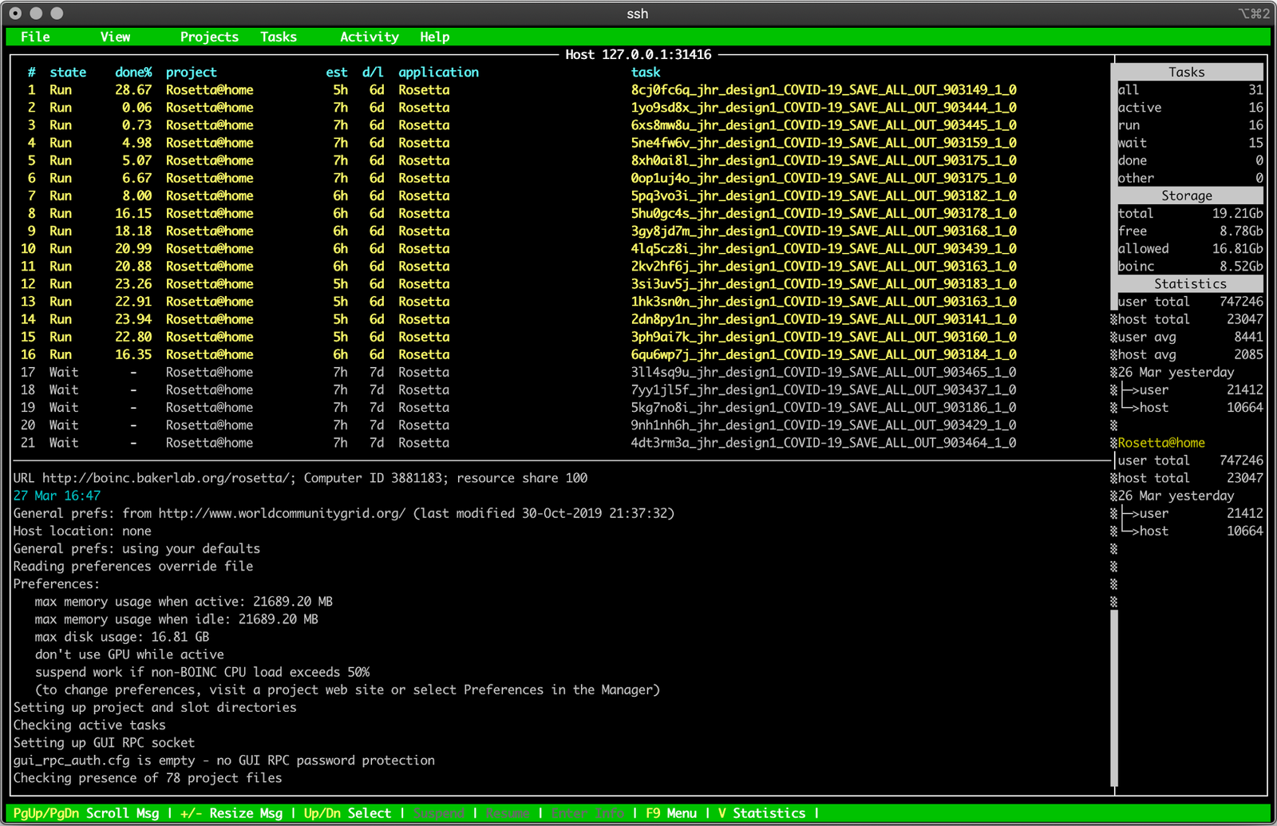Select task row 1 at 28.67% done
Screen dimensions: 1277x826
click(x=519, y=90)
